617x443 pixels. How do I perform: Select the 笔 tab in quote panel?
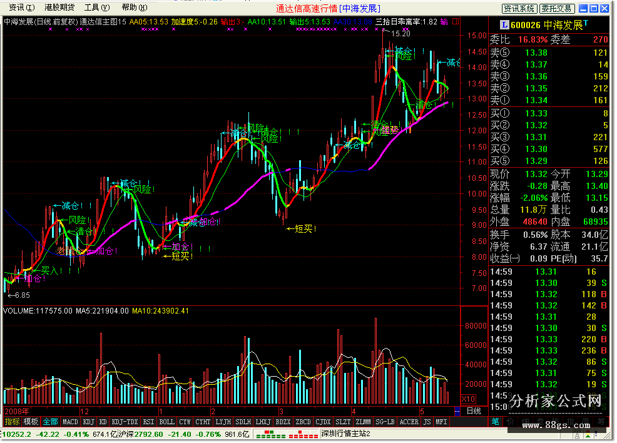(x=496, y=421)
